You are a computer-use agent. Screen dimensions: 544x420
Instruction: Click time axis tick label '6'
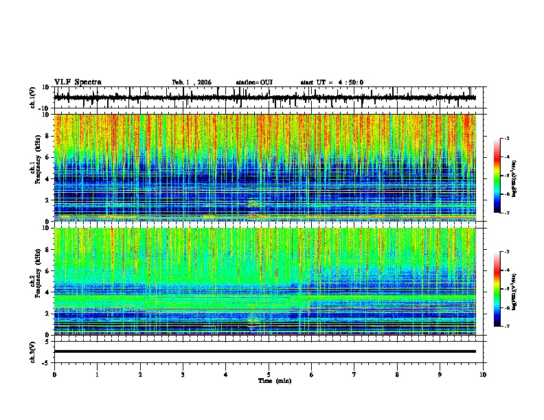click(312, 375)
